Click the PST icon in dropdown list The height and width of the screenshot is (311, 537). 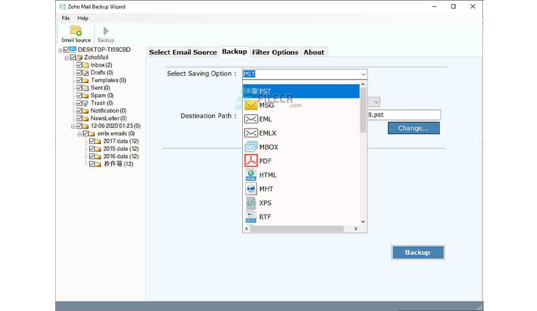[x=251, y=91]
